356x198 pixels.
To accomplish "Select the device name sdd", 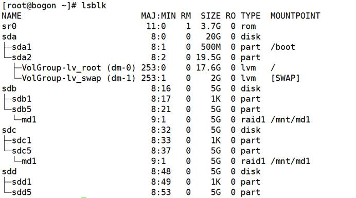I will pos(9,172).
